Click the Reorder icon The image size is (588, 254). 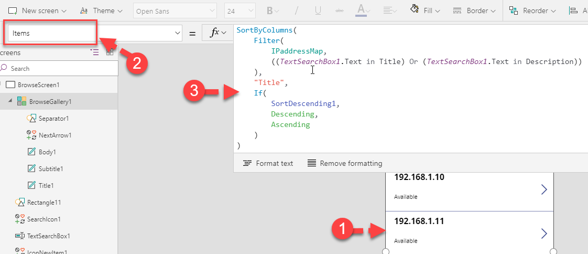(x=514, y=11)
